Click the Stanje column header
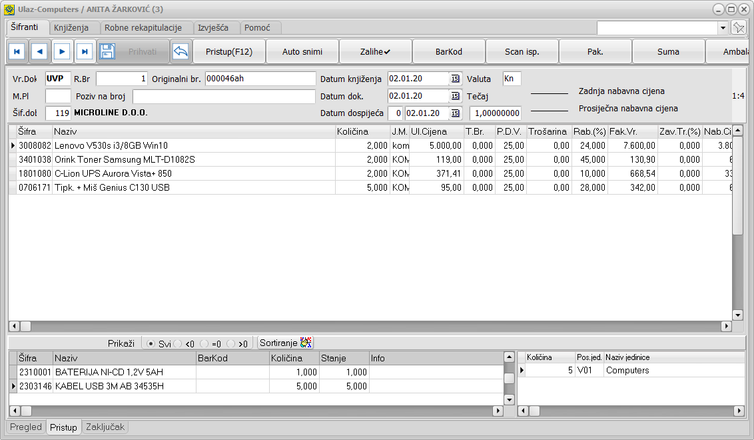Image resolution: width=754 pixels, height=440 pixels. [x=344, y=358]
